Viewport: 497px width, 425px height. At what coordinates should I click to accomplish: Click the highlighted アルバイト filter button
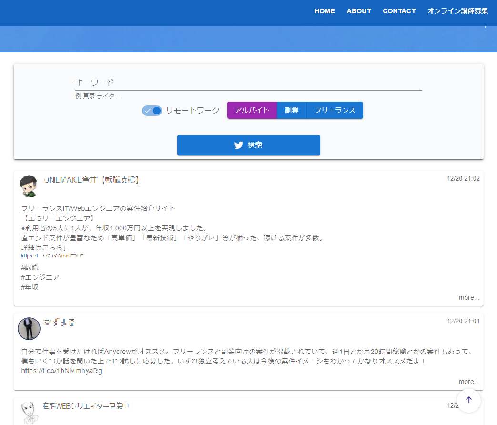click(x=252, y=110)
